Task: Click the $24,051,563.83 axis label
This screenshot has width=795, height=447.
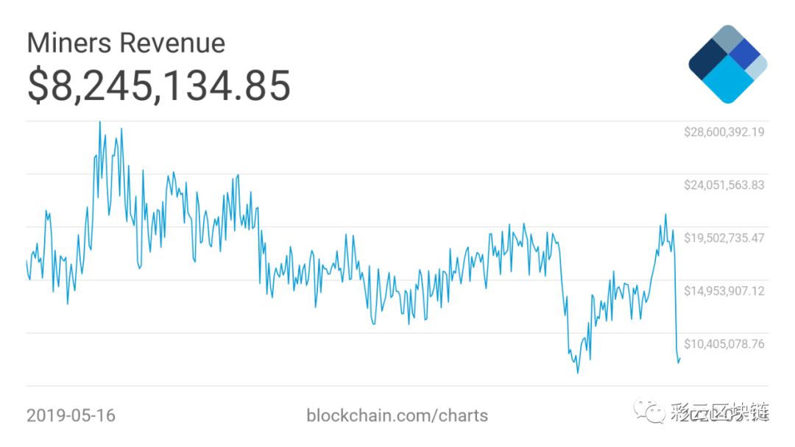Action: 724,185
